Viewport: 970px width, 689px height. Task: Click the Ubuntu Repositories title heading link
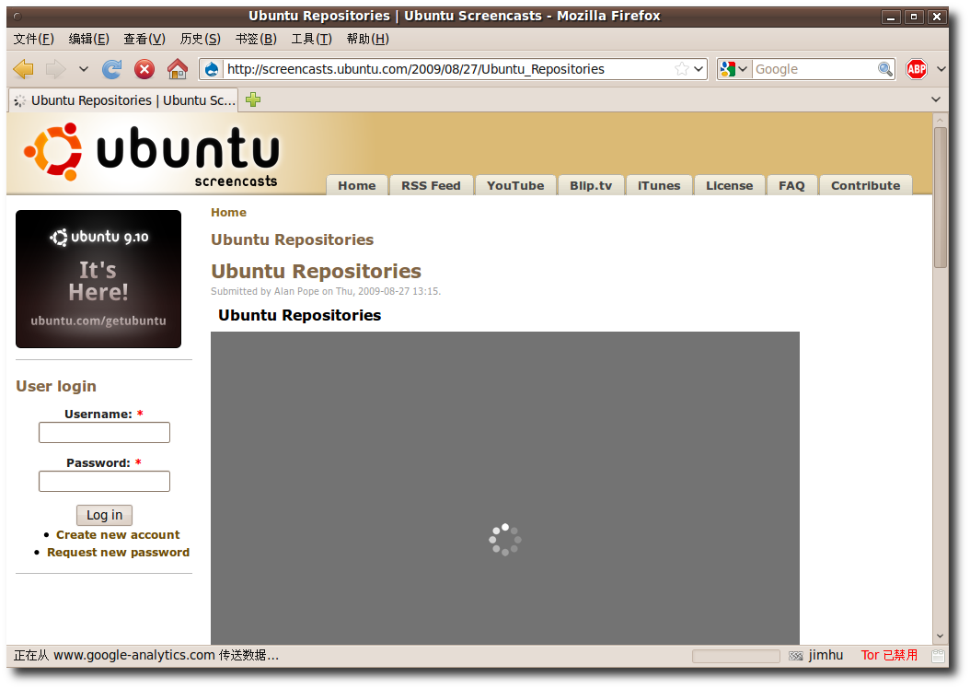(316, 271)
